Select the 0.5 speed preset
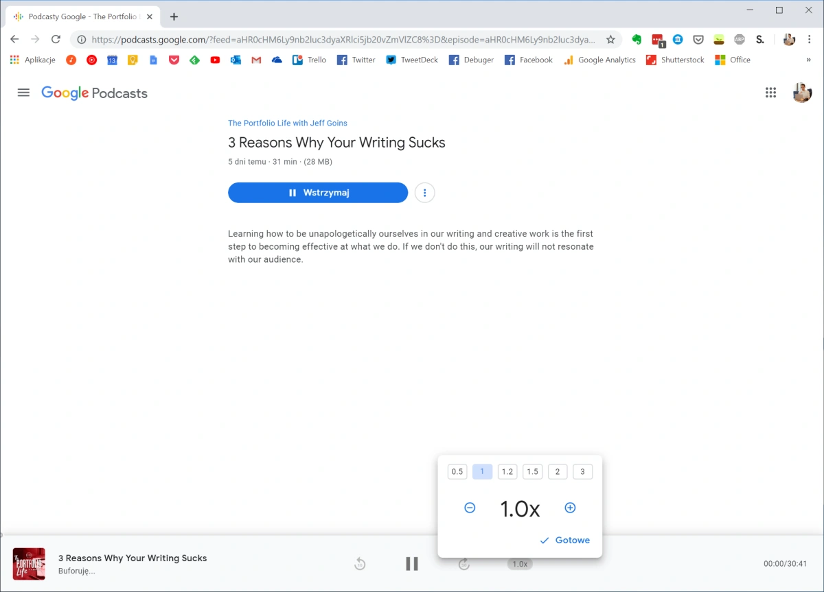824x592 pixels. point(457,471)
